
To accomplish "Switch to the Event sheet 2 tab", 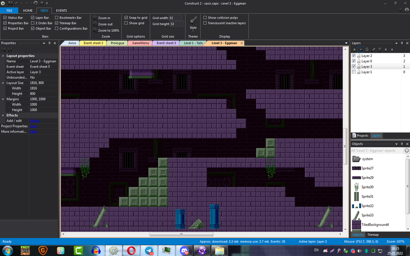I will (93, 43).
